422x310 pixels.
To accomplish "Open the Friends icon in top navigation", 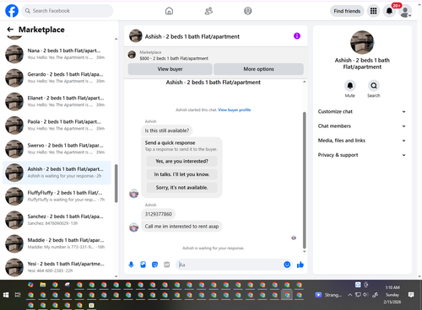I will 208,11.
